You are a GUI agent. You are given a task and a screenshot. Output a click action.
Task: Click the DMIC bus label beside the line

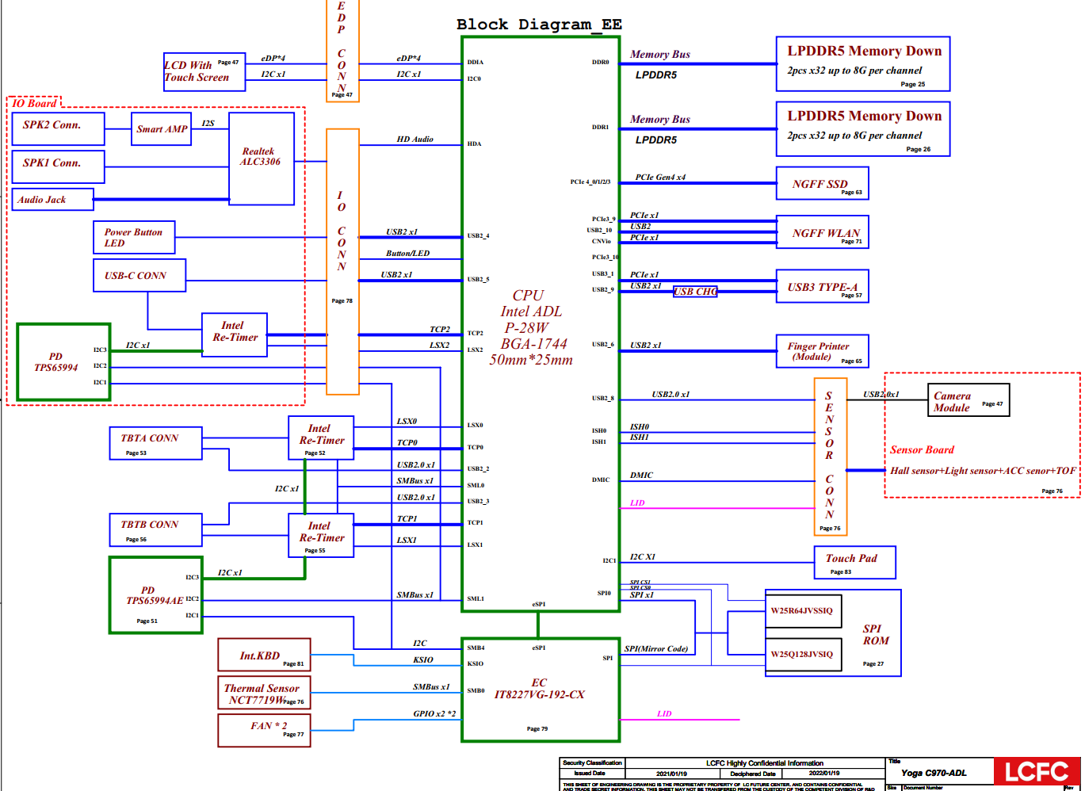tap(642, 476)
